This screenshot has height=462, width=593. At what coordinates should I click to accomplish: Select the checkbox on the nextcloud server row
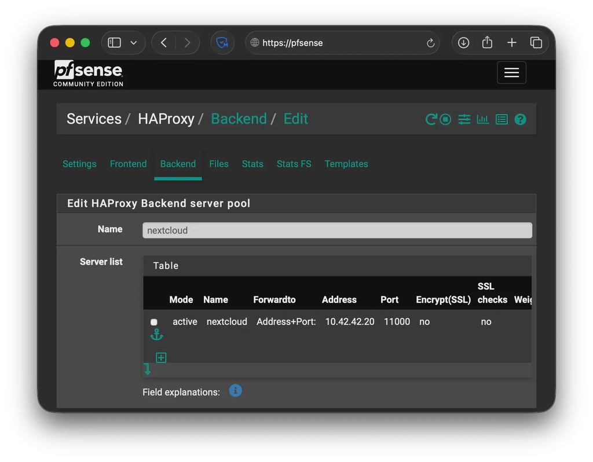153,322
